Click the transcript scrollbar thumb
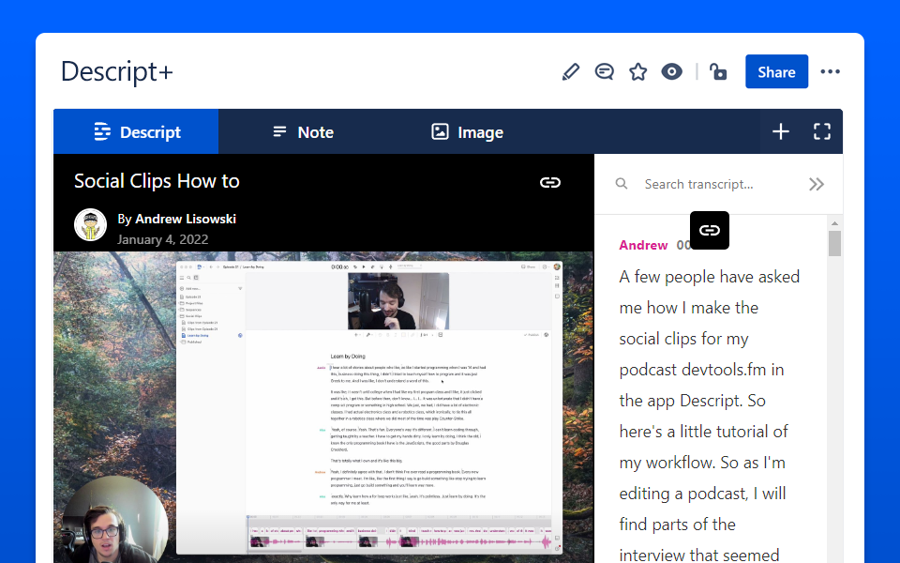This screenshot has height=563, width=900. [834, 243]
